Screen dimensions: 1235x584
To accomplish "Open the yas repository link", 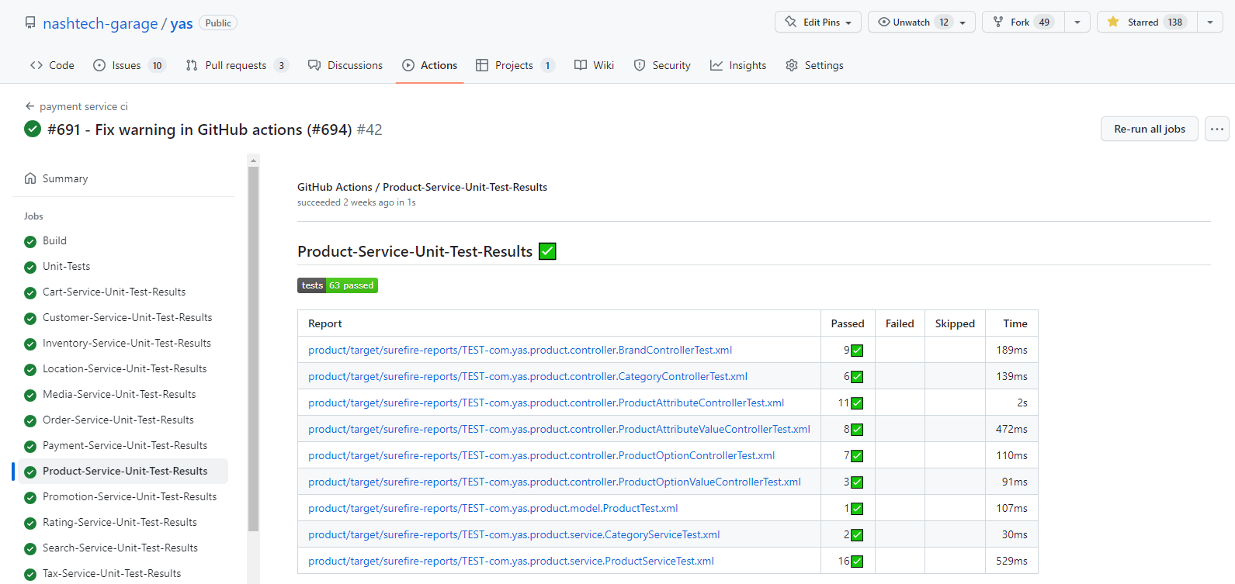I will (182, 23).
